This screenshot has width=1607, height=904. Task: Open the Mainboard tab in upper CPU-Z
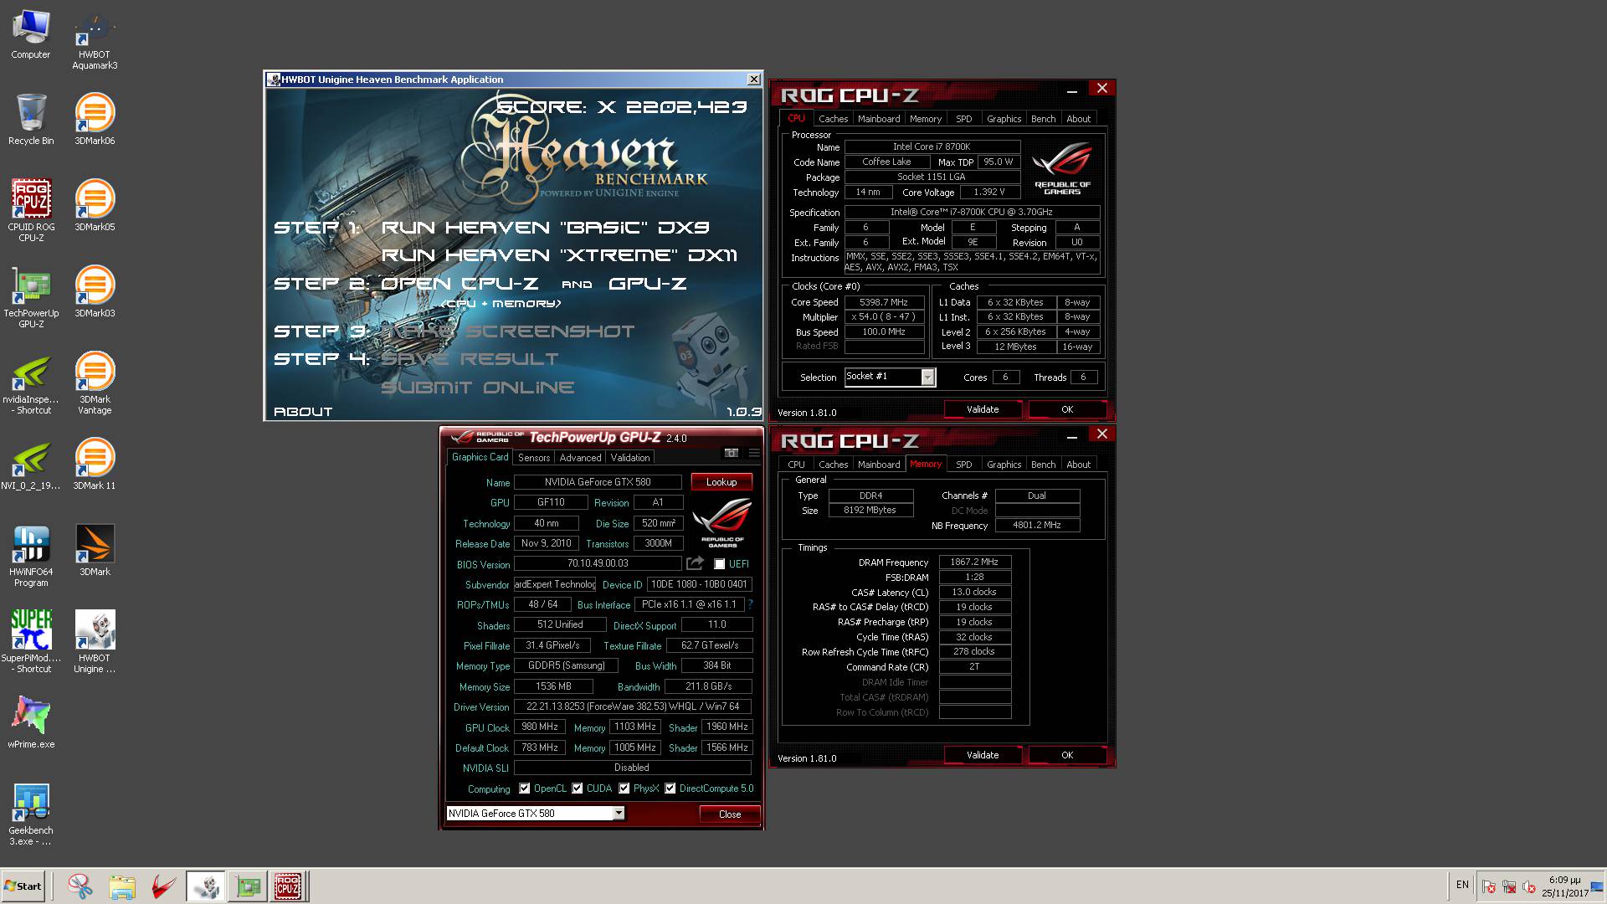[x=879, y=119]
